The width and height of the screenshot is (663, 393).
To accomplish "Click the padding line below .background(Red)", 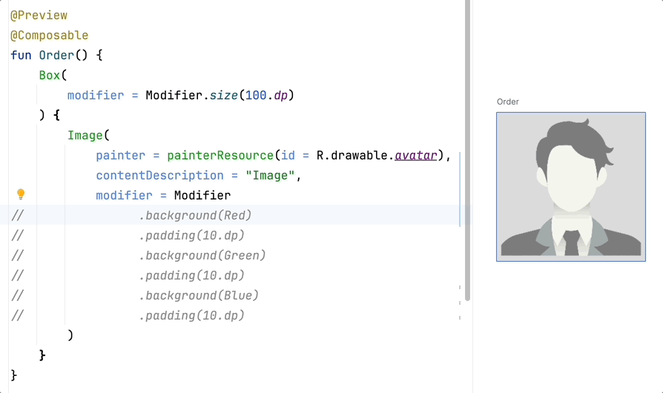I will click(x=191, y=235).
